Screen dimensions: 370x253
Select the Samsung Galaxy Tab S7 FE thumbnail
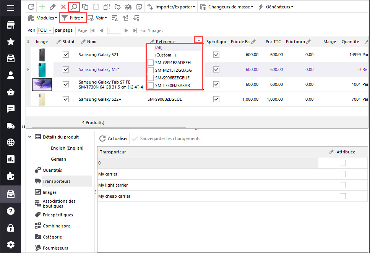click(x=42, y=85)
